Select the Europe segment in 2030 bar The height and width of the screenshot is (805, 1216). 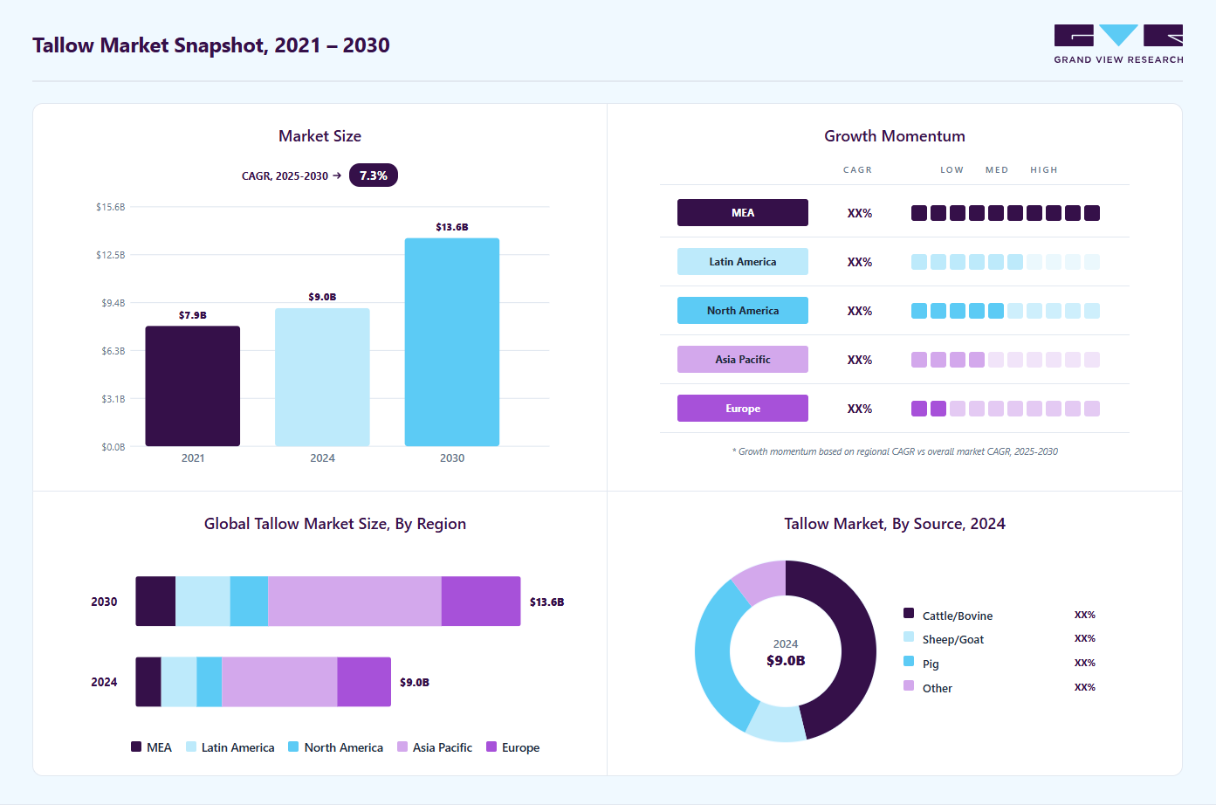481,602
